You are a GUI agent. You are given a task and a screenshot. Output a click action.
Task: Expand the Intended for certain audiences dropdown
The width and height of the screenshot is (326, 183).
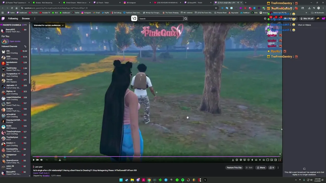point(49,25)
